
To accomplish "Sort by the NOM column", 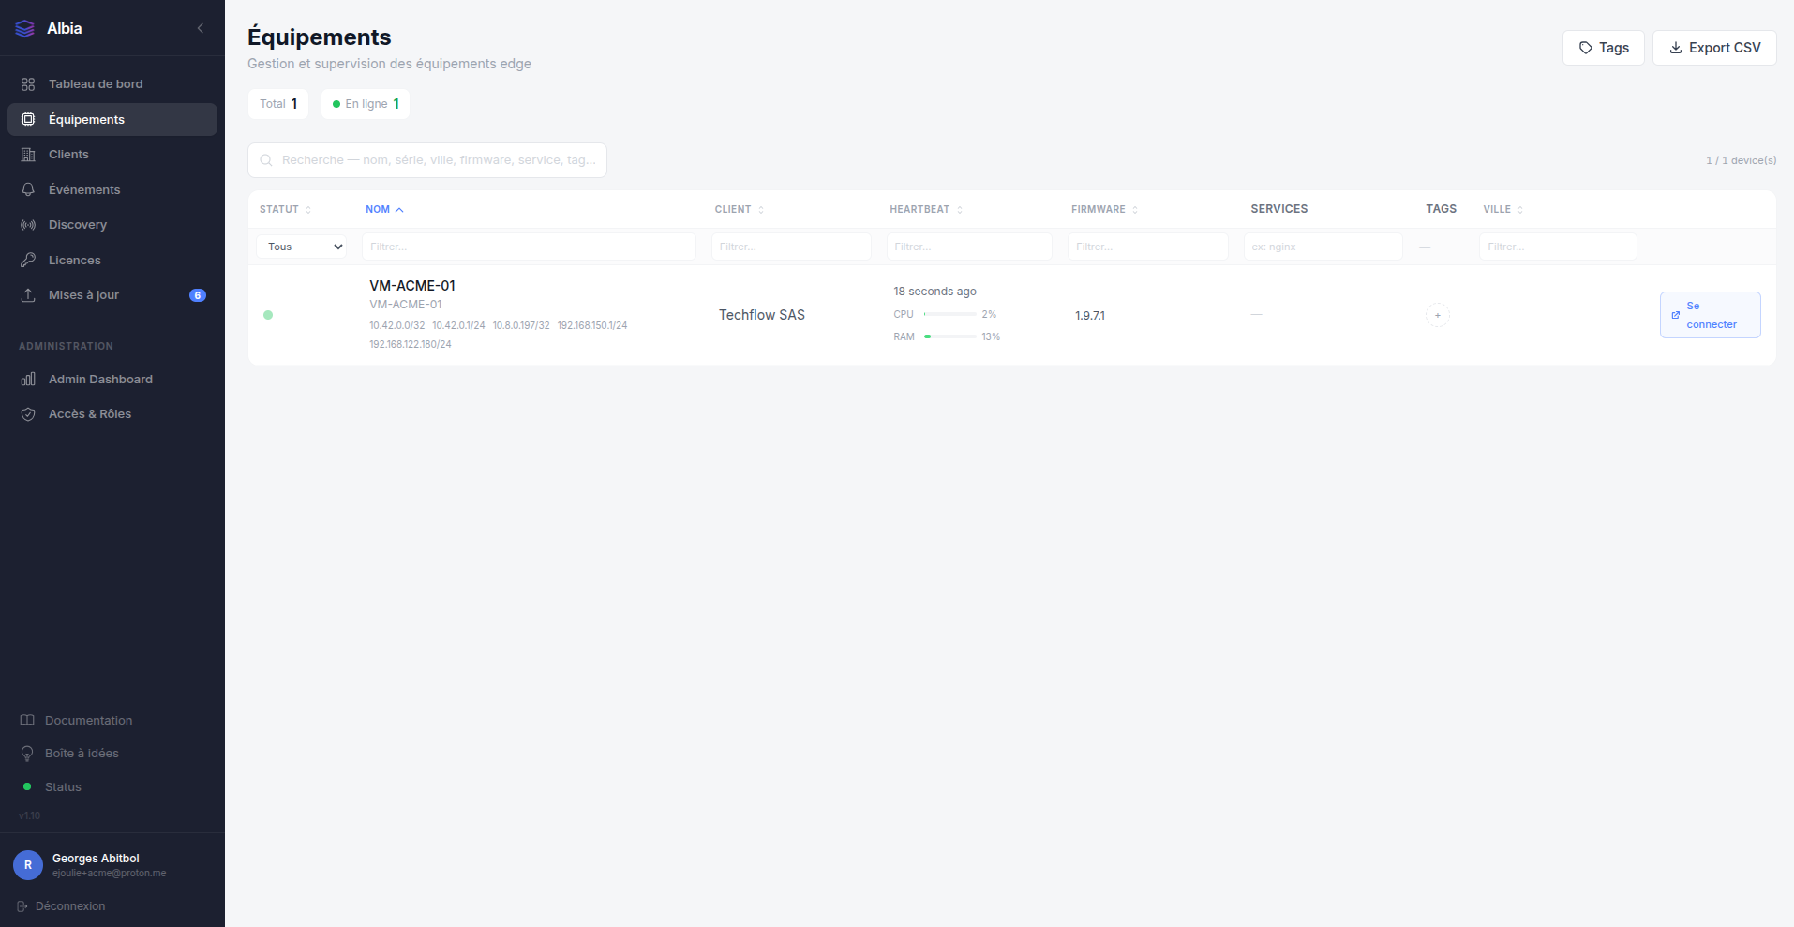I will [384, 210].
